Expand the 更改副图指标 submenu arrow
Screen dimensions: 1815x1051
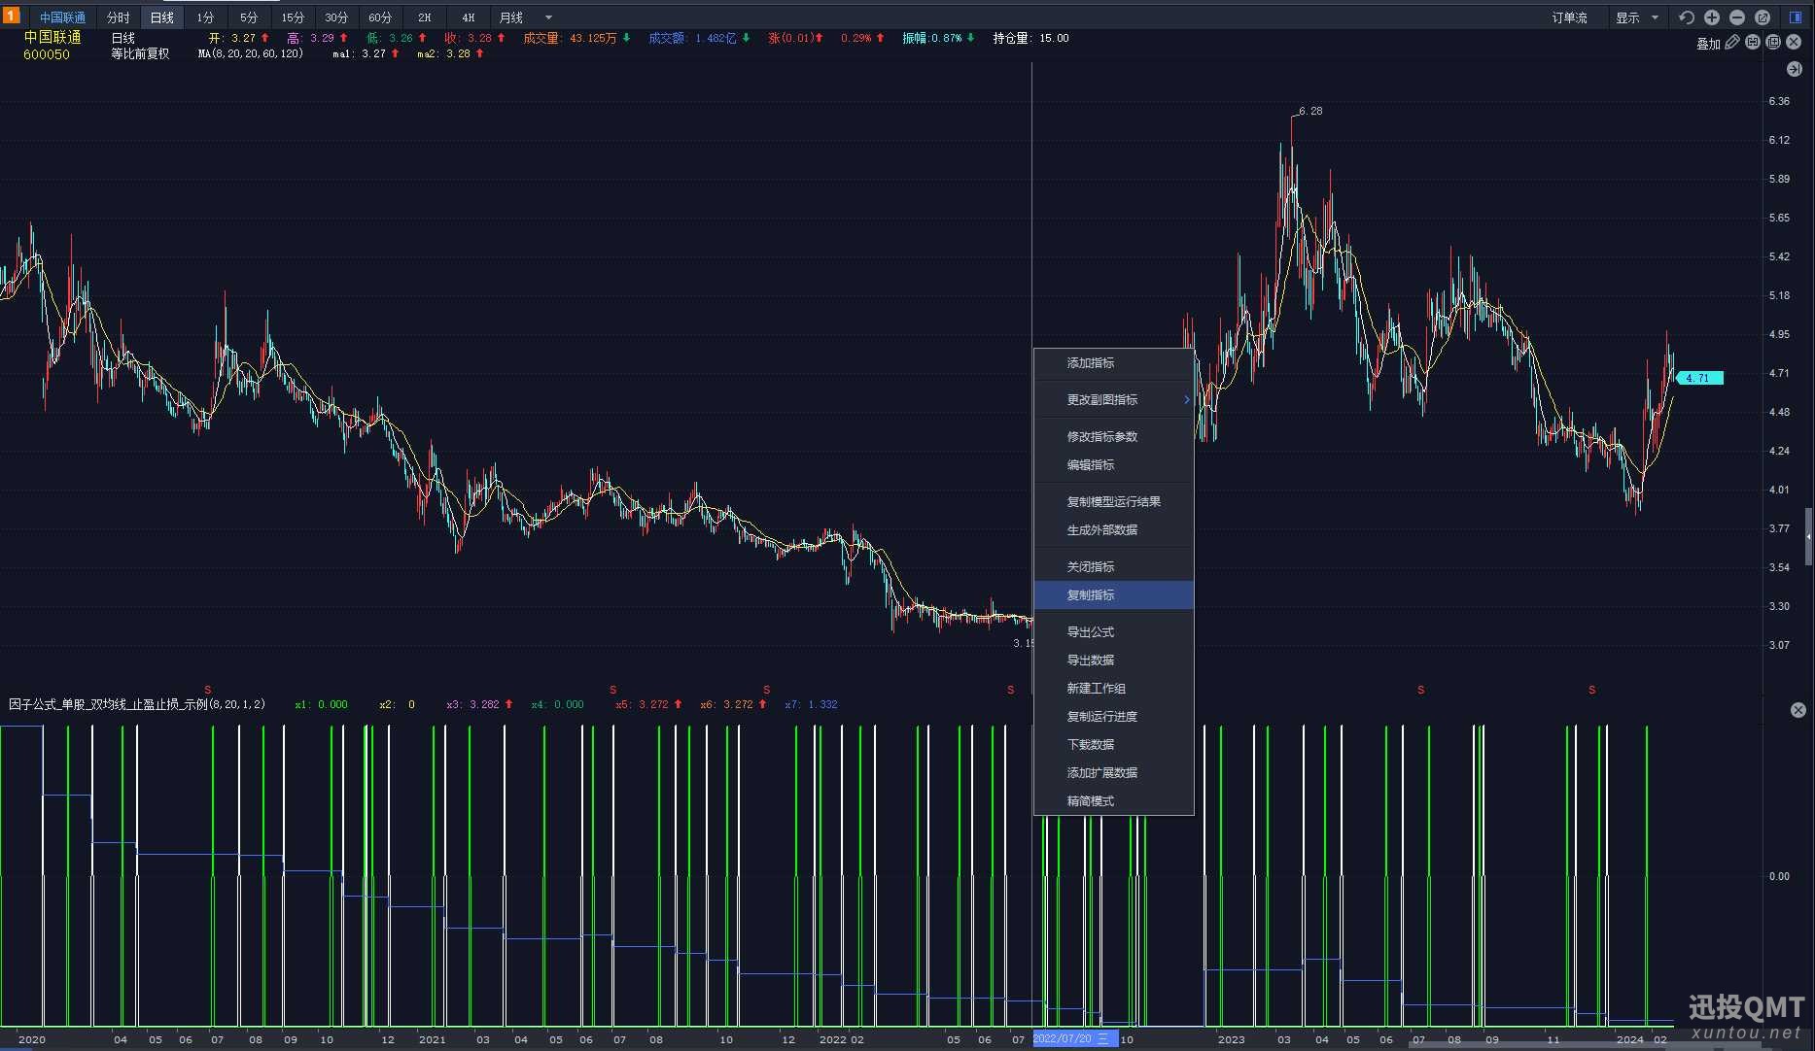pos(1186,400)
